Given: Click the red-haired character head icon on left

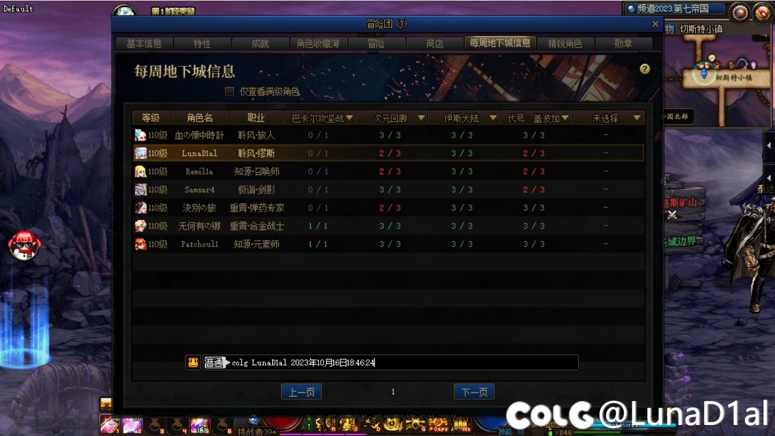Looking at the screenshot, I should point(24,244).
